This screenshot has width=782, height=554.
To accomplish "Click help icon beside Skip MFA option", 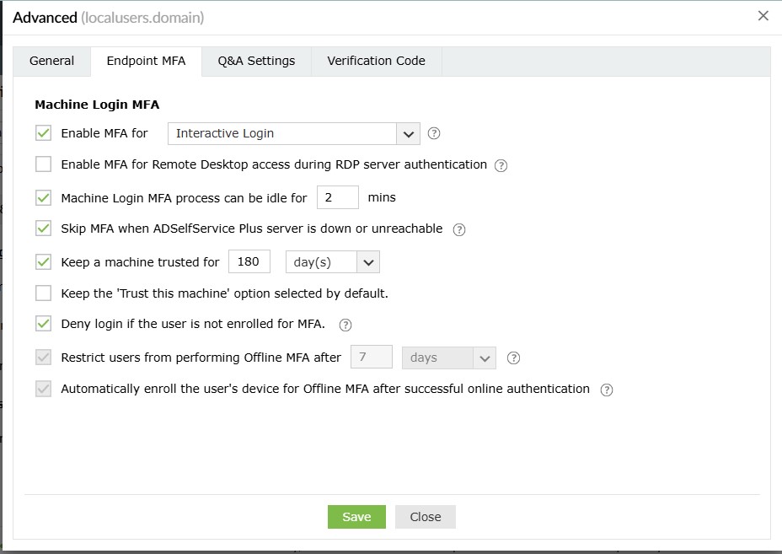I will coord(458,229).
